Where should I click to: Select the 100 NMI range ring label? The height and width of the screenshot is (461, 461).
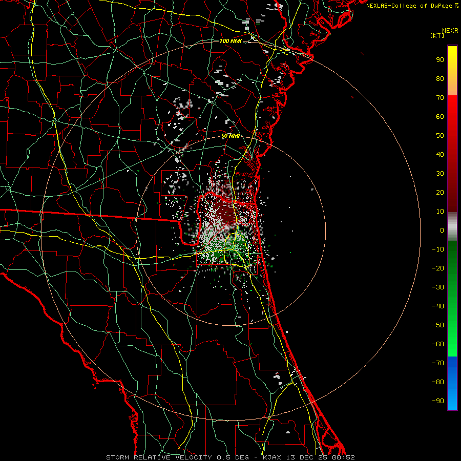[x=230, y=41]
